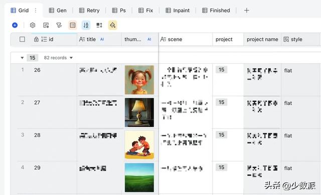The image size is (321, 195).
Task: Open the Fix view tab
Action: click(x=145, y=11)
